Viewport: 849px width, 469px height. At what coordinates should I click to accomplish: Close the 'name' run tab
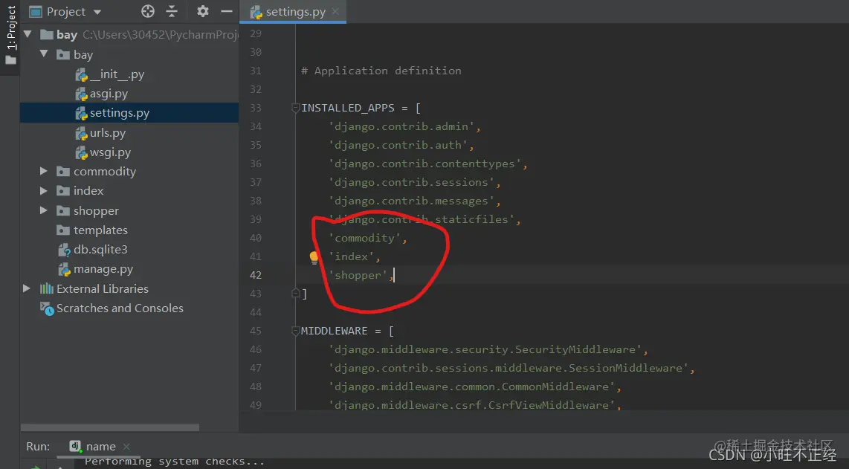[x=126, y=446]
